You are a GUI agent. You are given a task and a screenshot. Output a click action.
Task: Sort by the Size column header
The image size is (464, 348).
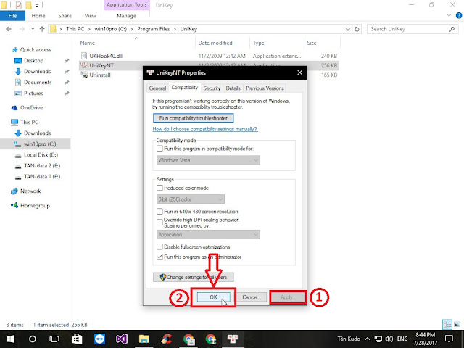click(311, 43)
